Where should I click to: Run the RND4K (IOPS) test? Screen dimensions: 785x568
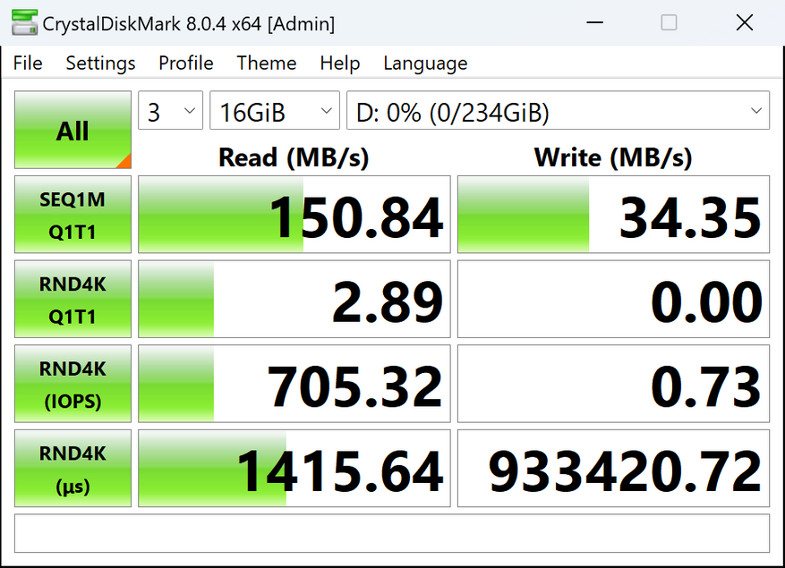73,384
